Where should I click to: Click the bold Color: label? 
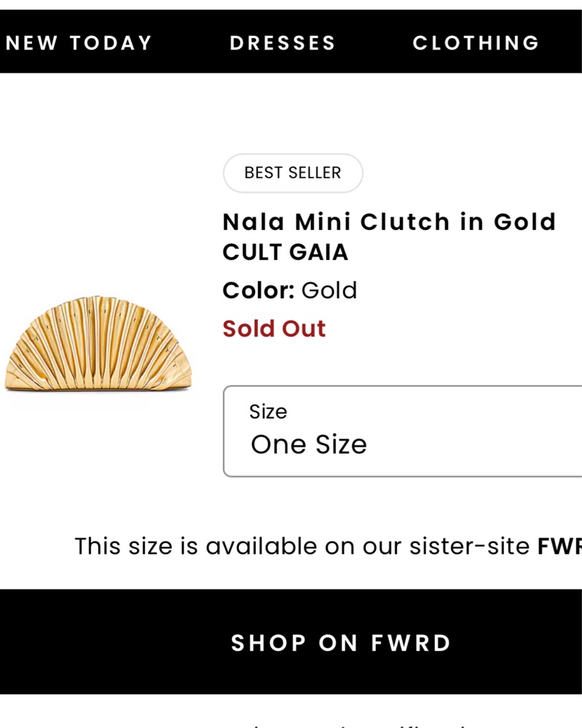pyautogui.click(x=259, y=290)
